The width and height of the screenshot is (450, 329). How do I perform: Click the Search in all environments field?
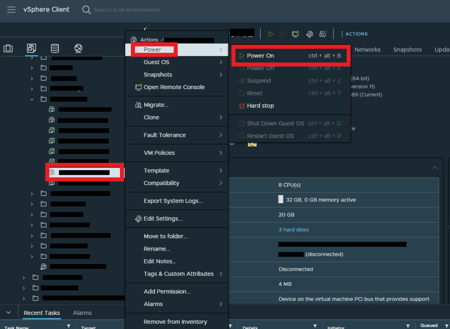click(127, 10)
